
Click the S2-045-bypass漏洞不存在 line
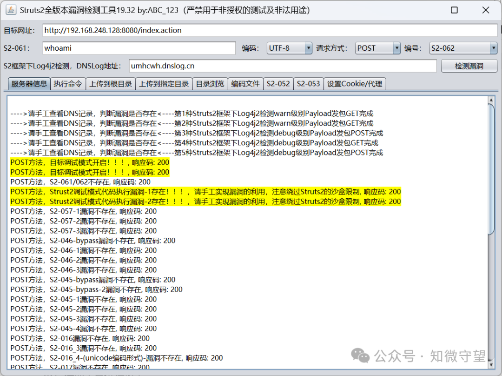(x=93, y=280)
